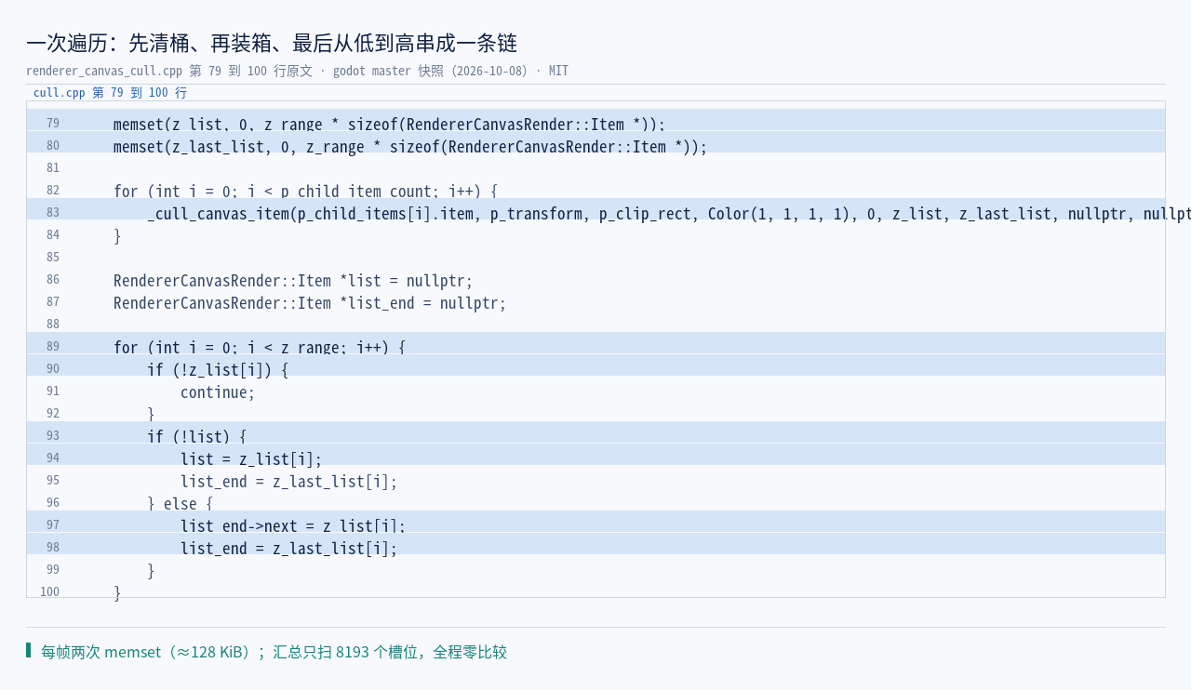Click the list_end->next = z_list[i]; line

[x=293, y=525]
